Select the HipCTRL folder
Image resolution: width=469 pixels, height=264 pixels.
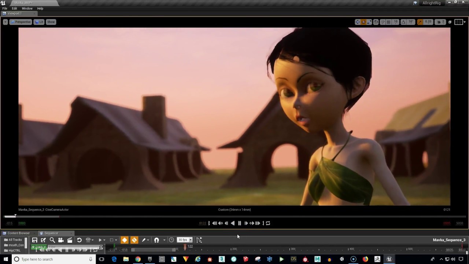pos(12,251)
